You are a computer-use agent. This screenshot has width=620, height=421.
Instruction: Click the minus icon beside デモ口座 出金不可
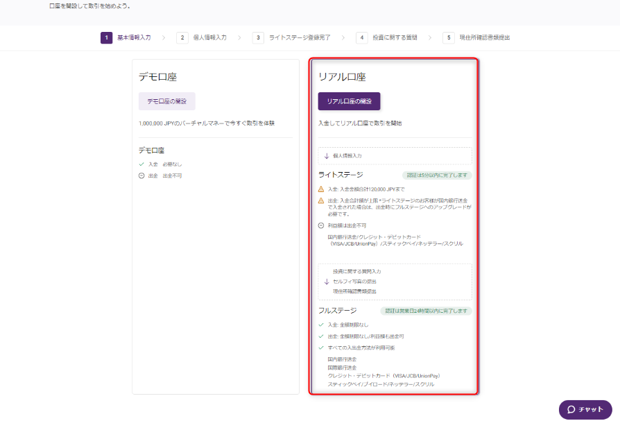tap(141, 175)
